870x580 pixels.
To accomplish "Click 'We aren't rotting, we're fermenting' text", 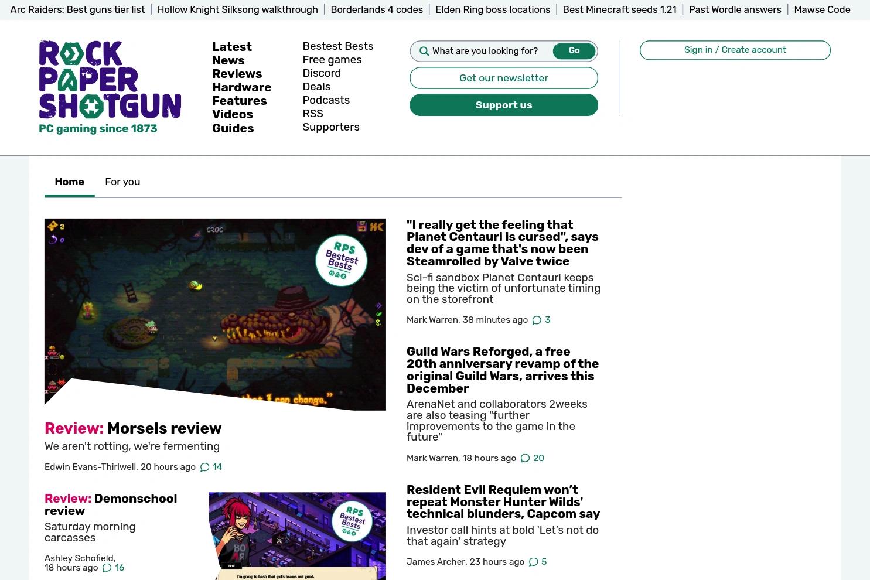I will (132, 447).
